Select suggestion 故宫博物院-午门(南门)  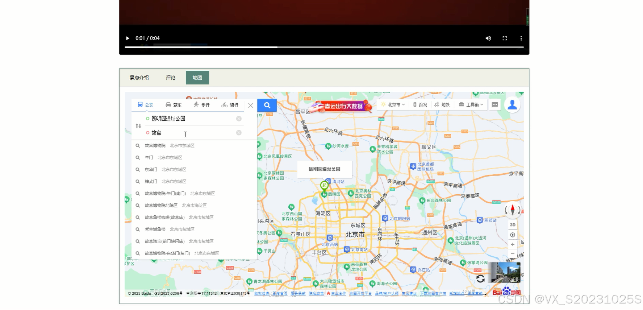(194, 193)
